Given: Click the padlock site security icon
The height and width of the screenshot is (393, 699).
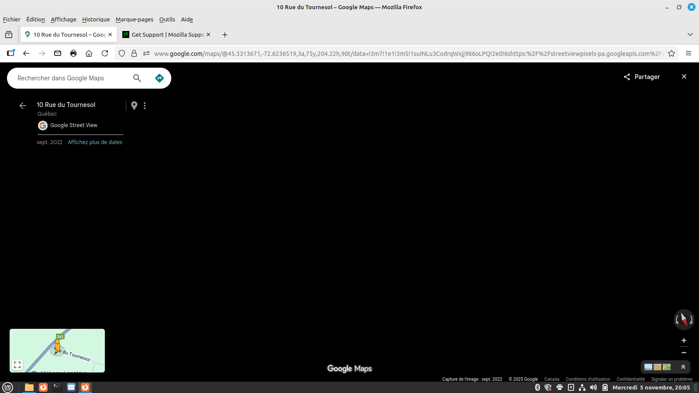Looking at the screenshot, I should 134,53.
